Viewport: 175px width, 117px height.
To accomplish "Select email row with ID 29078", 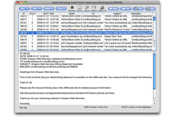I will tap(86, 26).
